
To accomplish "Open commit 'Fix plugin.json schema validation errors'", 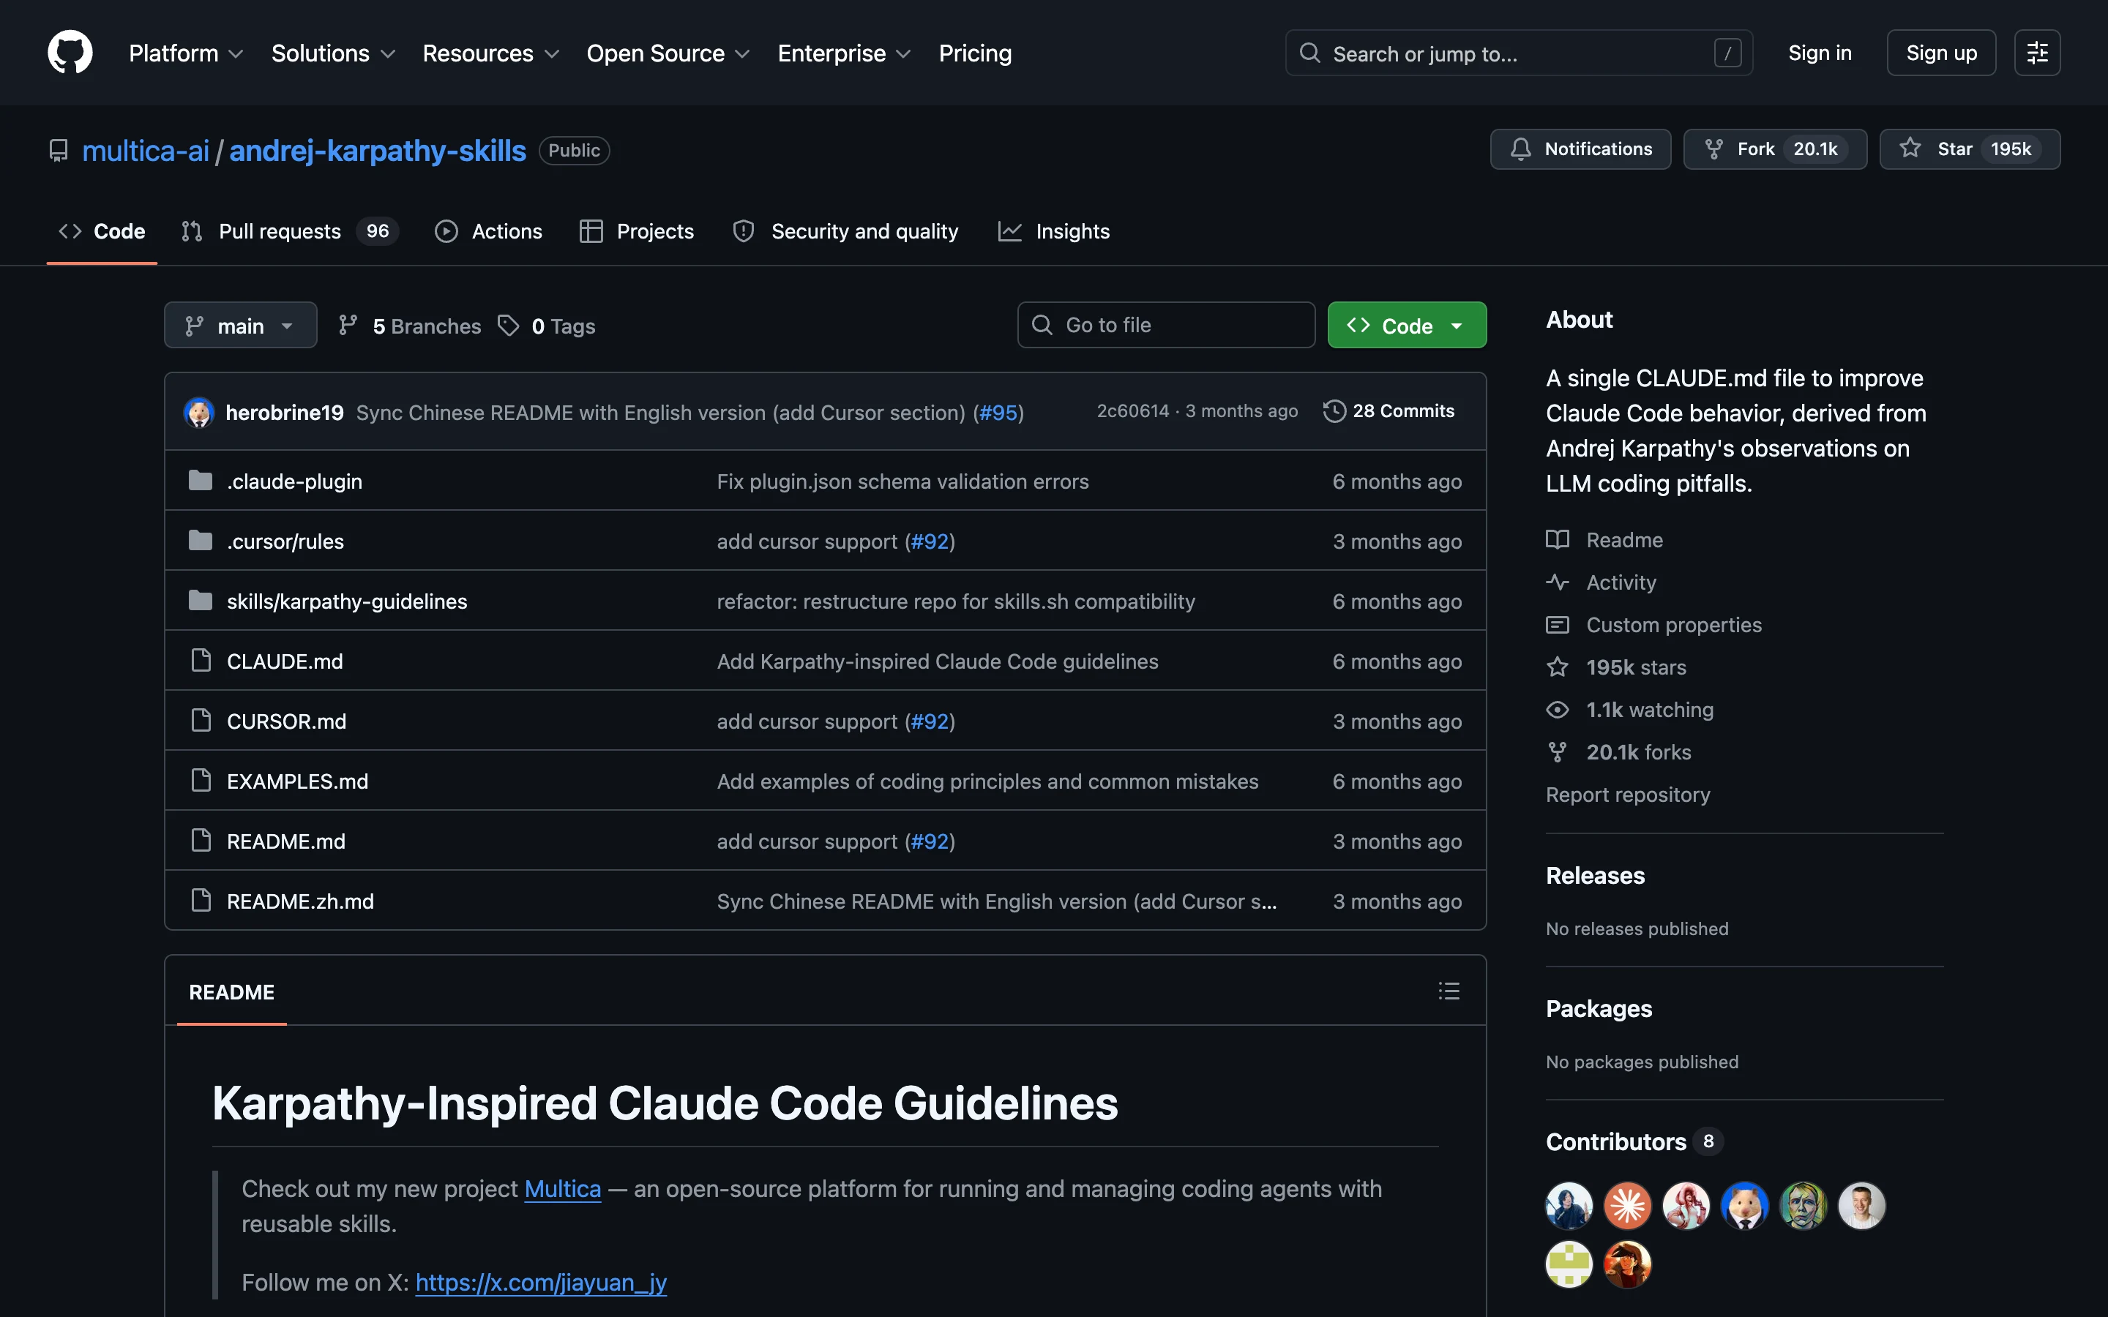I will (x=902, y=481).
